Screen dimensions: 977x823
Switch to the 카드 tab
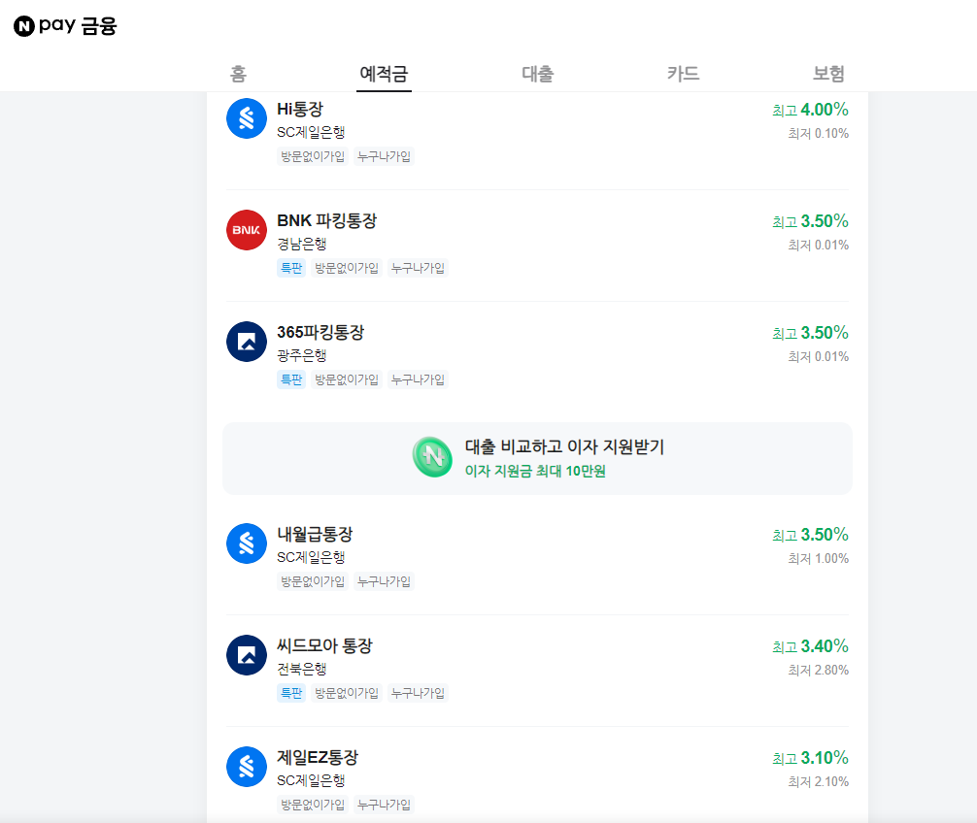(x=683, y=72)
